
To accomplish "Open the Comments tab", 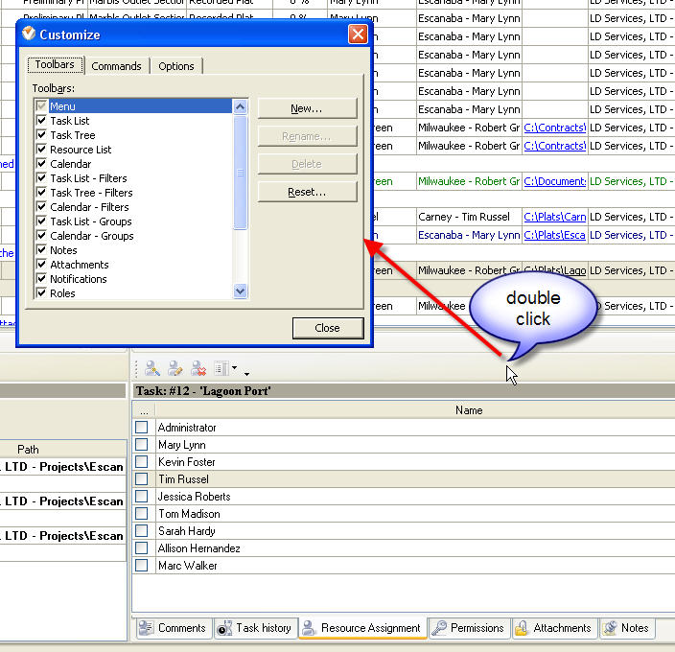I will tap(173, 628).
